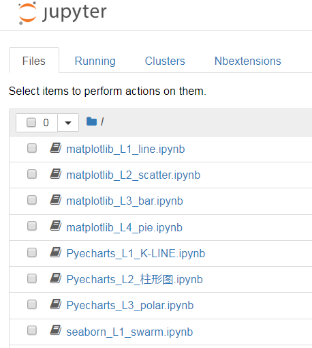Switch to the Running tab
312x348 pixels.
(95, 61)
